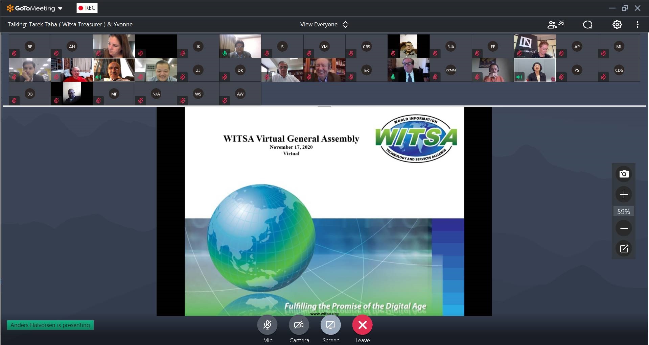Click the www.witsa.org link on slide
The width and height of the screenshot is (649, 345).
pos(324,314)
